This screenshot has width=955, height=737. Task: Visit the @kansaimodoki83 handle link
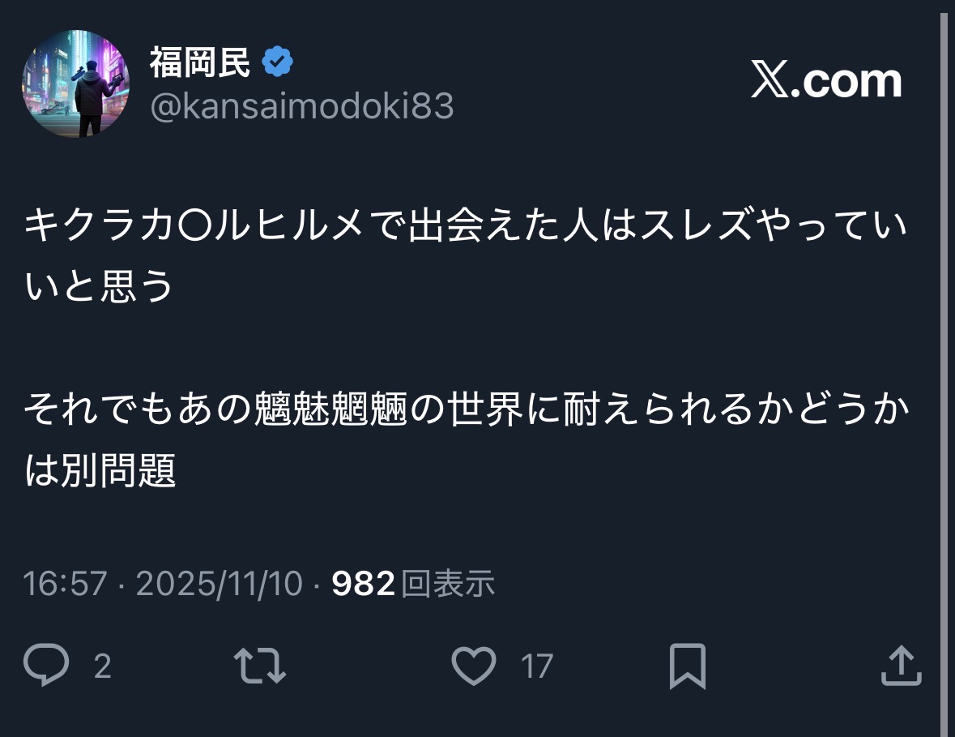pyautogui.click(x=301, y=106)
